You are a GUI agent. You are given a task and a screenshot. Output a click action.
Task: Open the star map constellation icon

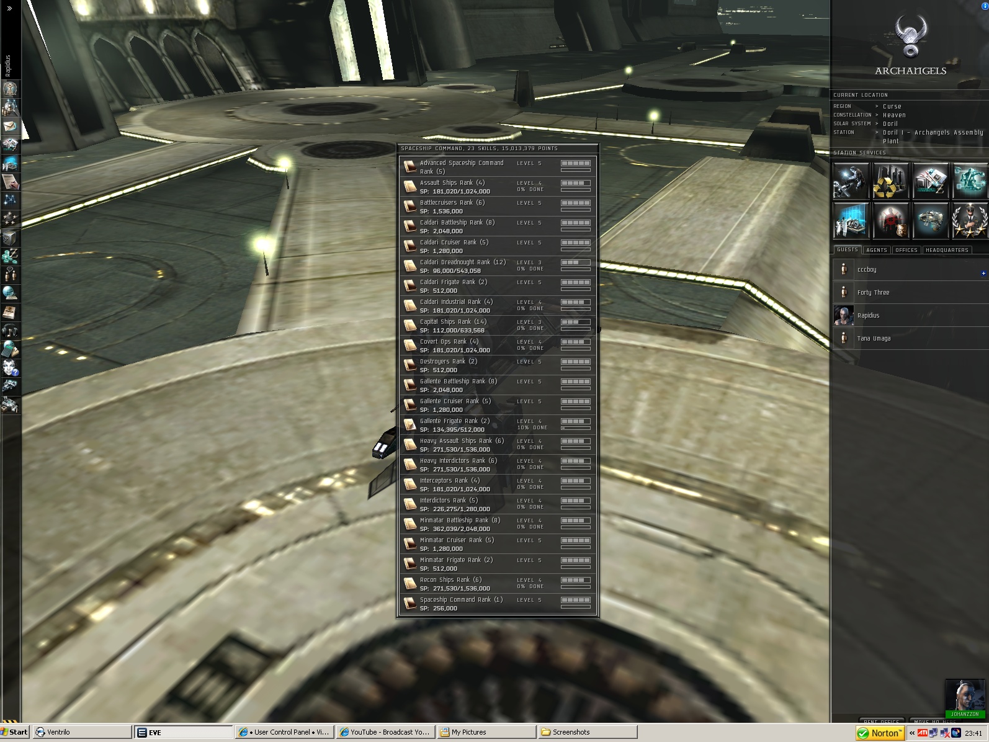coord(10,200)
